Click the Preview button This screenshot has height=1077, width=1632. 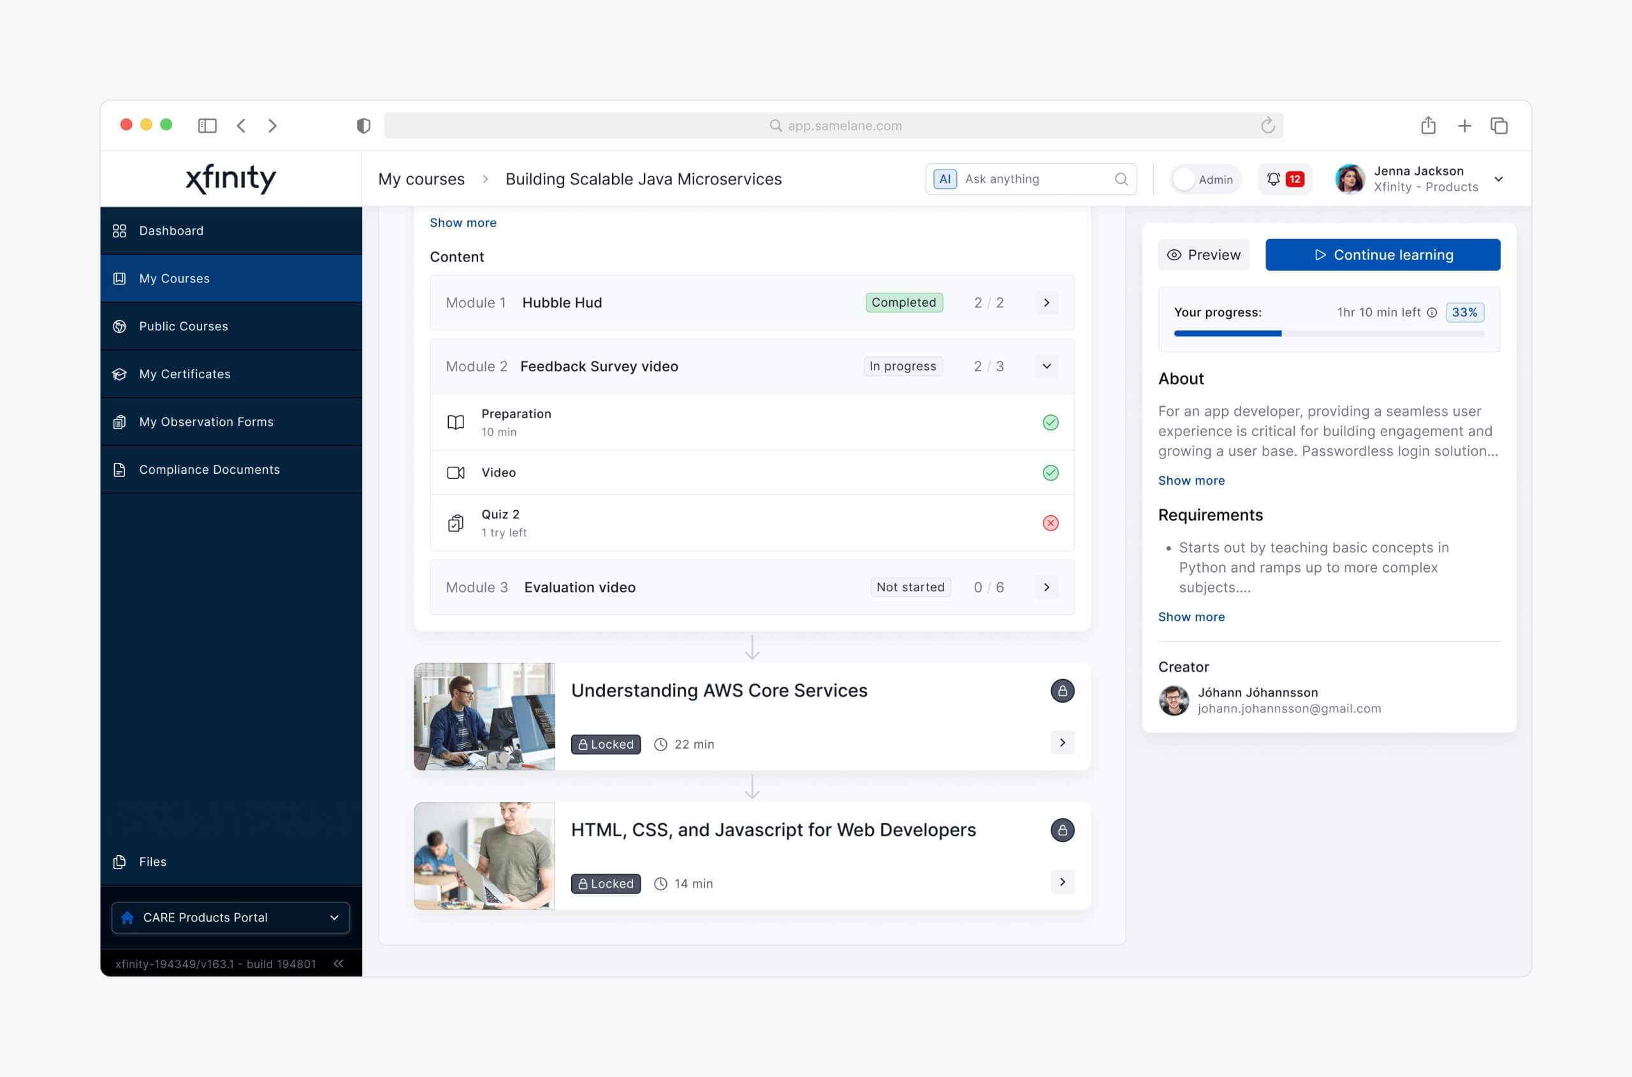(1203, 255)
